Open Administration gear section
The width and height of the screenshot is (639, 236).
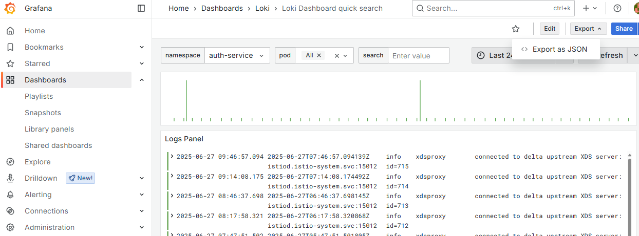(49, 227)
